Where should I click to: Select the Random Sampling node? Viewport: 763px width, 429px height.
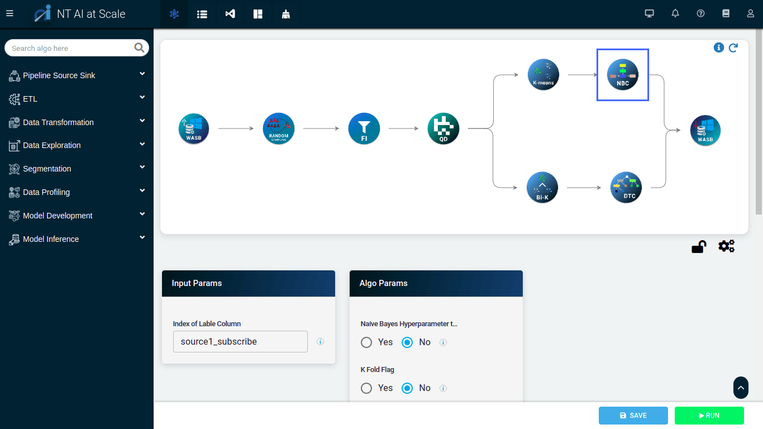tap(278, 128)
